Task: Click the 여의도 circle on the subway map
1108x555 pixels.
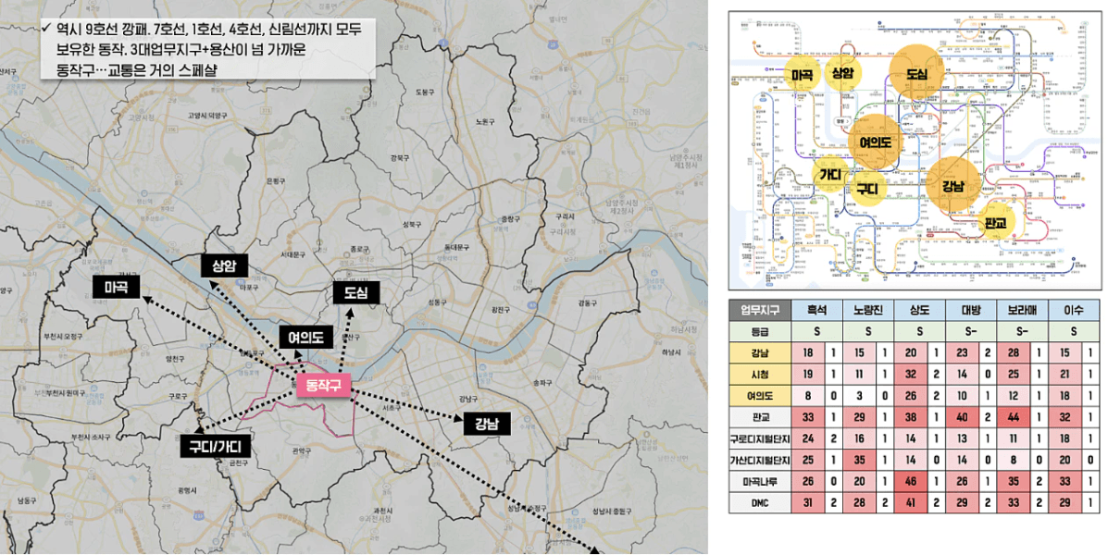Action: tap(876, 142)
